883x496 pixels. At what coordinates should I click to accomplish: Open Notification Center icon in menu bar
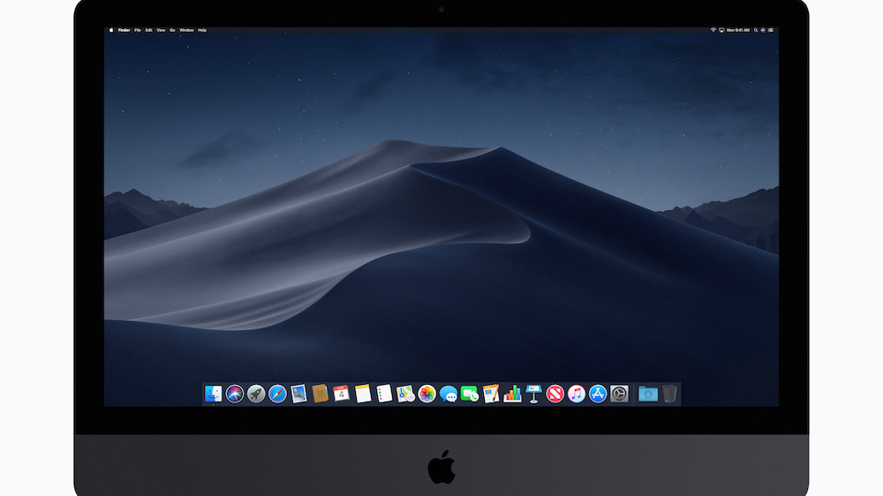770,30
